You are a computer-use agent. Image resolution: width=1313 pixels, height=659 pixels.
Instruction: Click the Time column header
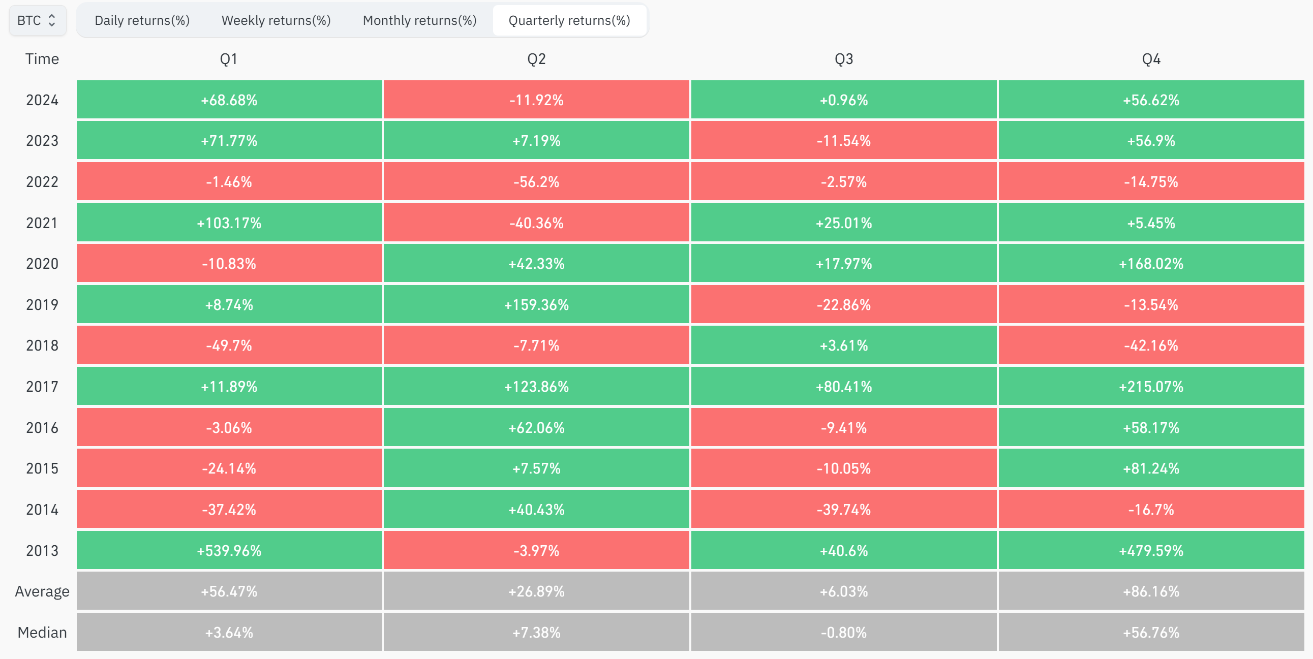coord(42,59)
